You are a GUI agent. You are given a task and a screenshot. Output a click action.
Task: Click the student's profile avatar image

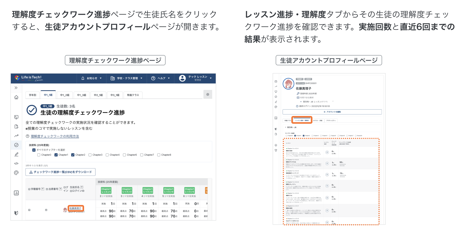click(288, 84)
